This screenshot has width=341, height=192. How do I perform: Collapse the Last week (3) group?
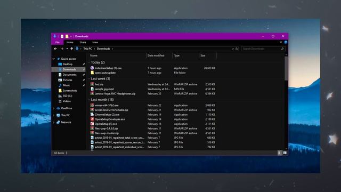click(x=89, y=79)
